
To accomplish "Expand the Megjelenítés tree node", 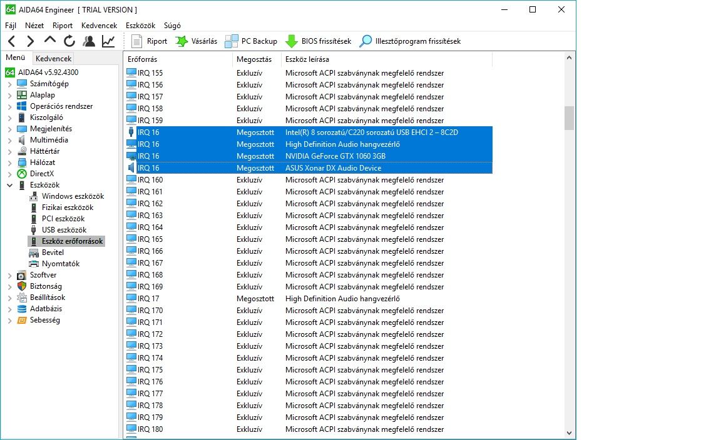I will click(x=9, y=129).
